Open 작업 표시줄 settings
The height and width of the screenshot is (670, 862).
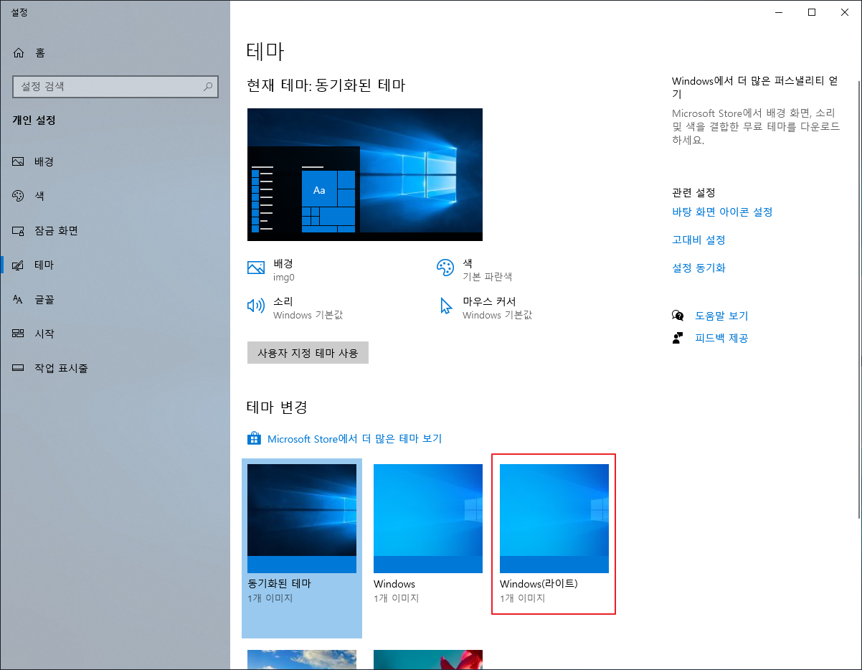115,368
